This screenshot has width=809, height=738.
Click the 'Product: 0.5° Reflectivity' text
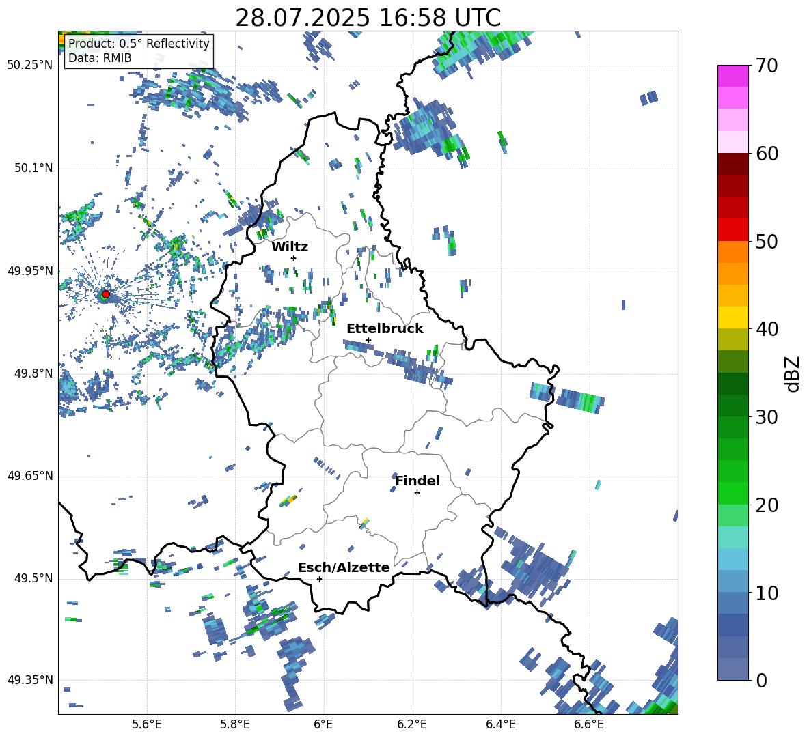[139, 43]
